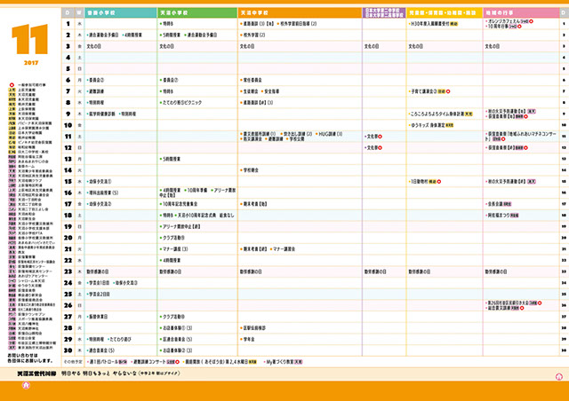
Task: Click red circle beside 文化祭 on the 11th
Action: coord(380,137)
